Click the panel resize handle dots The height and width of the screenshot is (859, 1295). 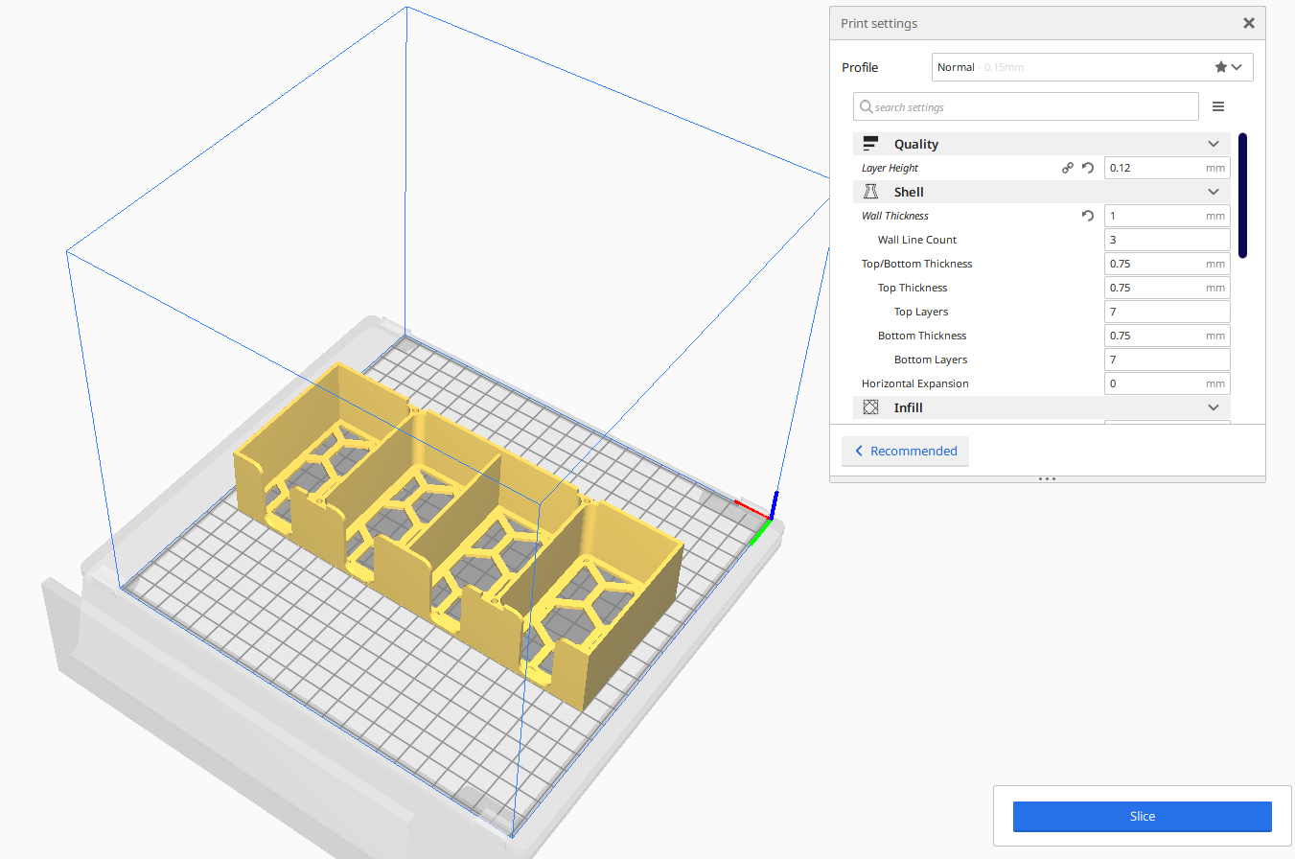[1047, 477]
